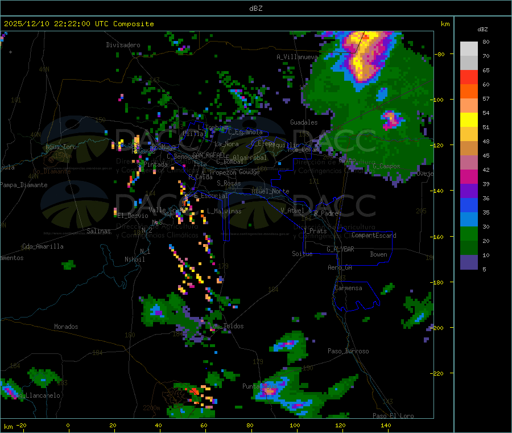Screen dimensions: 512x433
Task: Click the Cda_Amarilla label
Action: coord(43,246)
